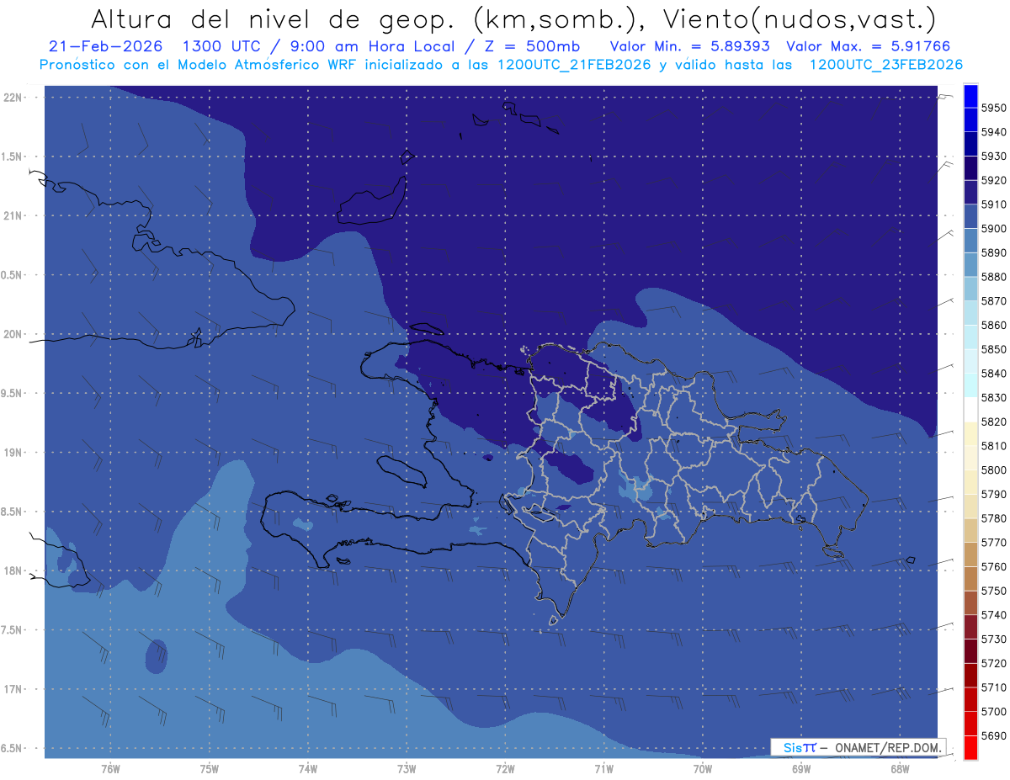This screenshot has height=780, width=1010.
Task: Click the '5760' legend value
Action: coord(994,567)
